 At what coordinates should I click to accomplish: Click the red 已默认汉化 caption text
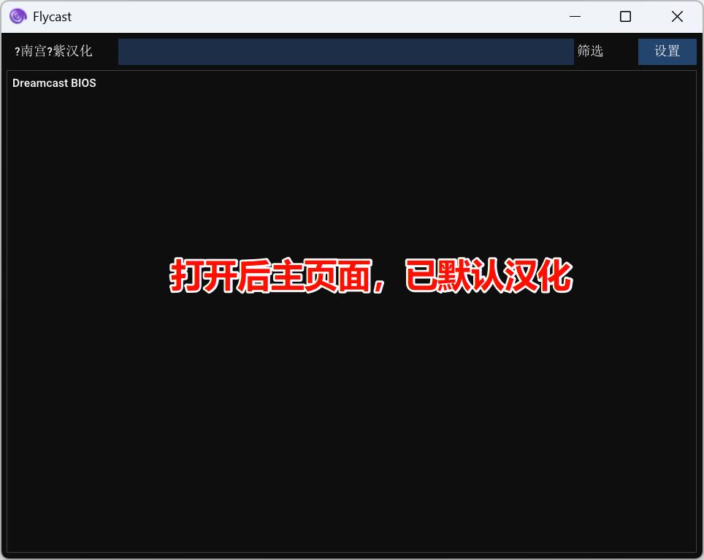coord(488,276)
